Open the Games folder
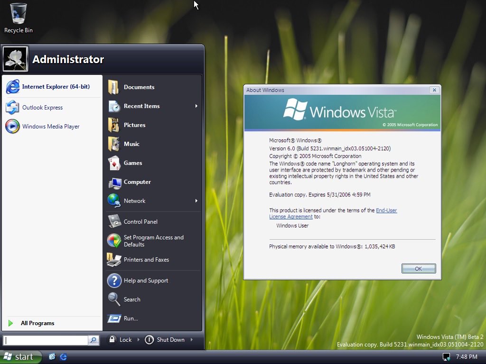This screenshot has width=486, height=364. click(132, 163)
